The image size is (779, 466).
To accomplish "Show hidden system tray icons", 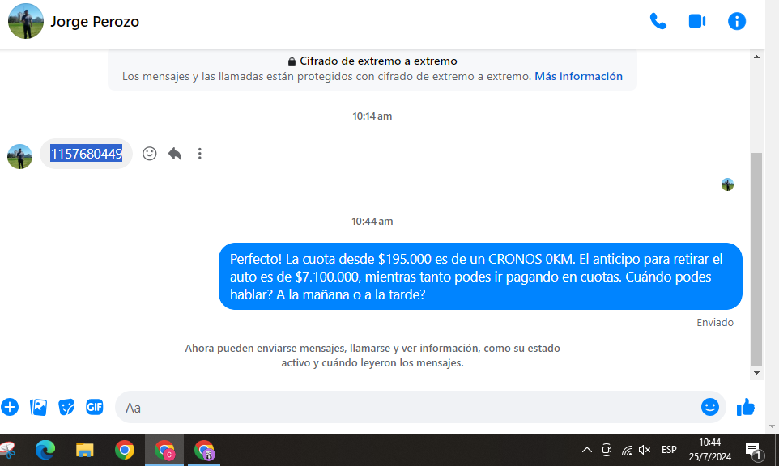I will [586, 450].
